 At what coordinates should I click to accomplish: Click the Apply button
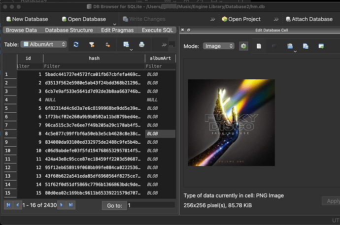click(x=331, y=201)
